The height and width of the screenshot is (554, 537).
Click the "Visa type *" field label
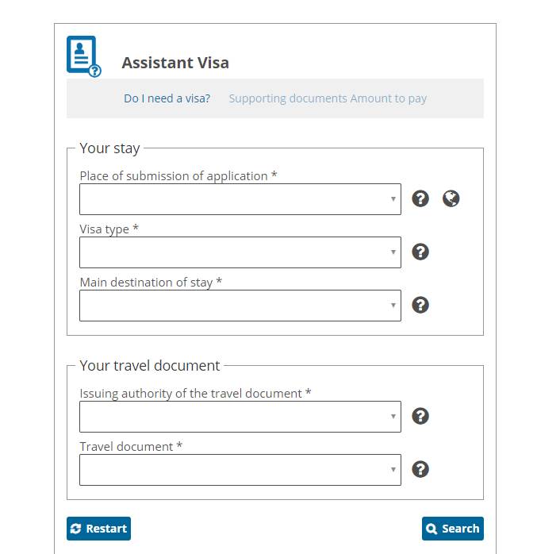point(109,229)
